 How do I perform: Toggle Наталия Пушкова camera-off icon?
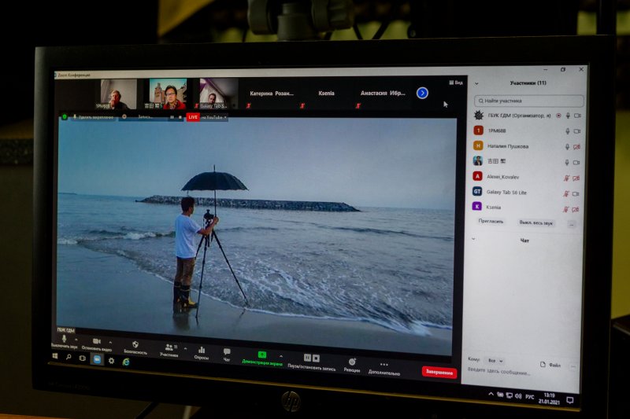pos(576,147)
